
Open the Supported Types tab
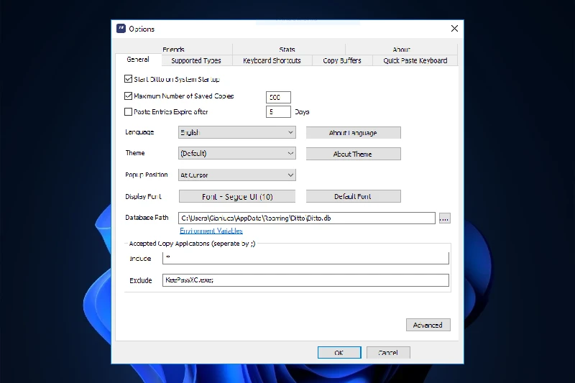coord(196,60)
